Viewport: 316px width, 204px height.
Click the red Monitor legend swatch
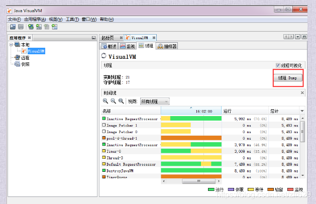click(x=290, y=189)
